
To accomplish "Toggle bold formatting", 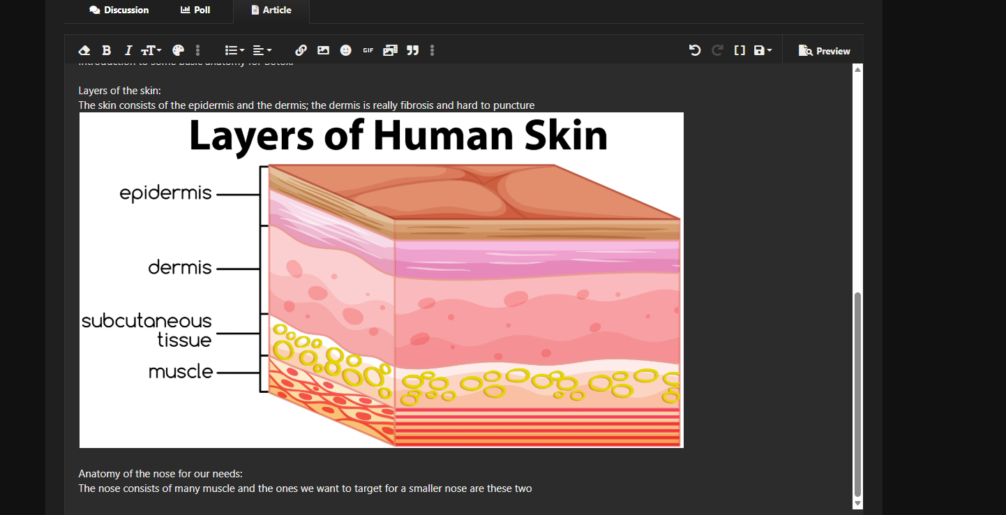I will click(106, 50).
